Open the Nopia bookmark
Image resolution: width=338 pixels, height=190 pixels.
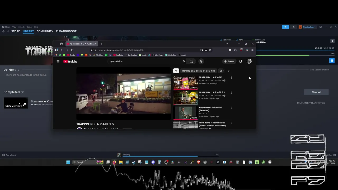point(143,55)
